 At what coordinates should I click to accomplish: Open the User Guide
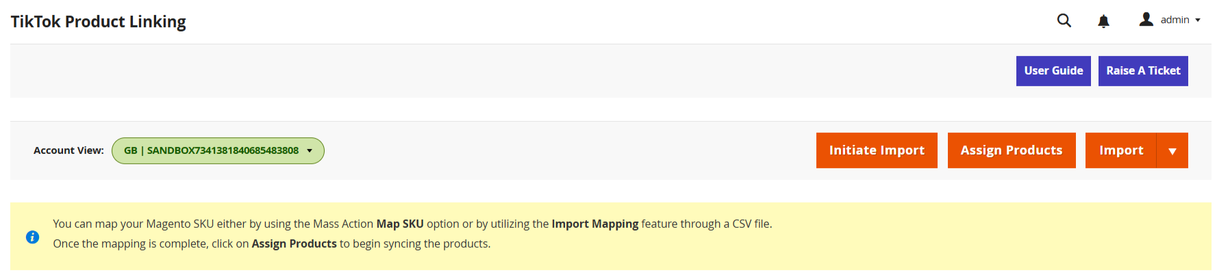point(1053,71)
